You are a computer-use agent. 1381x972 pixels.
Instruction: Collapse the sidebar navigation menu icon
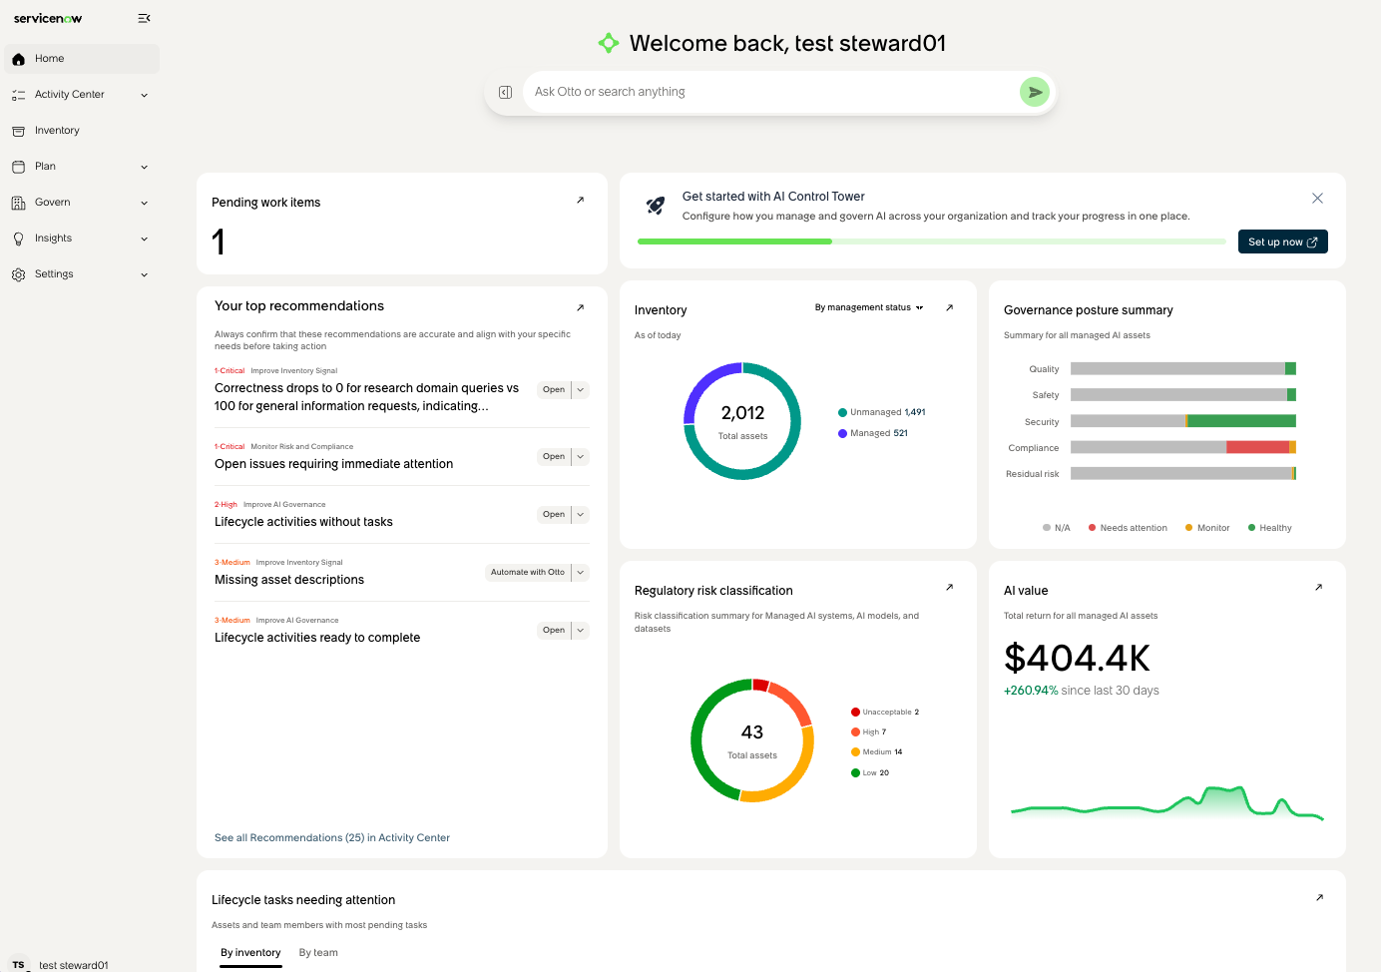click(144, 18)
